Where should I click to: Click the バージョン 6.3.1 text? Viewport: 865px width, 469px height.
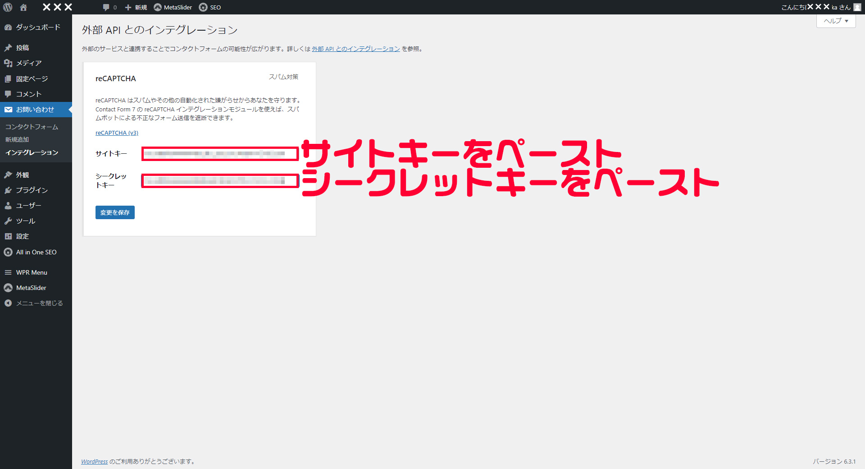tap(834, 461)
